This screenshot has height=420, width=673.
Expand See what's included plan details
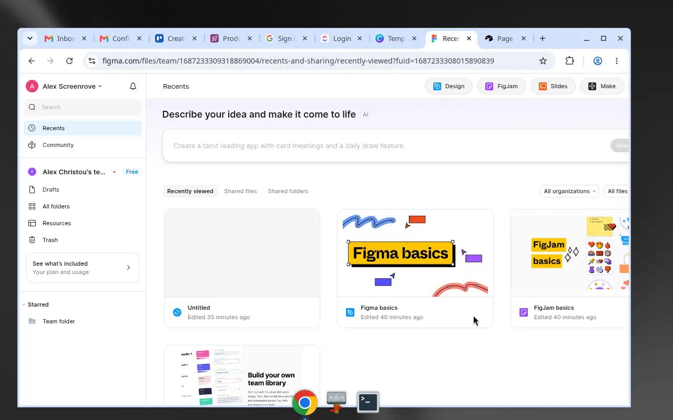click(83, 268)
